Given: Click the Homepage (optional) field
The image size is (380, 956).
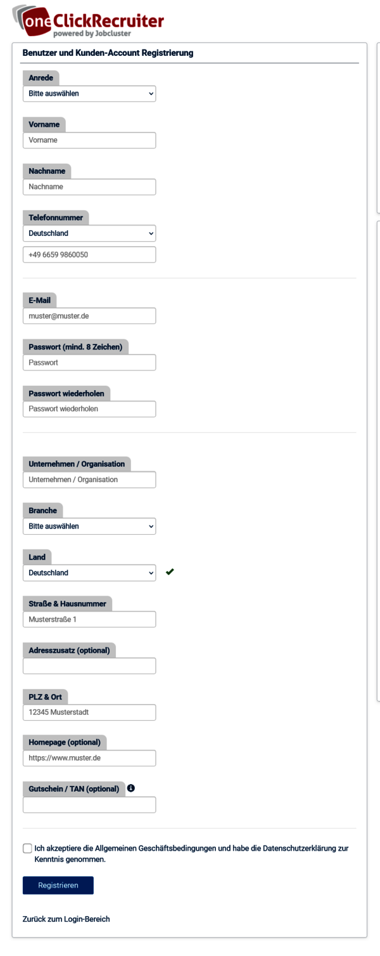Looking at the screenshot, I should pos(89,758).
